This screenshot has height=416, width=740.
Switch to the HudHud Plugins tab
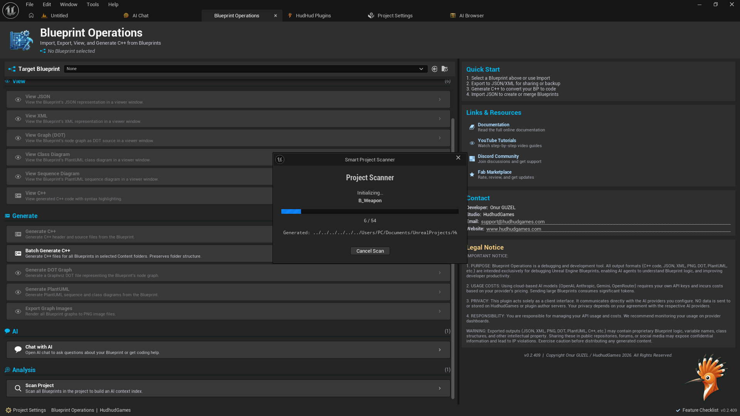tap(313, 16)
